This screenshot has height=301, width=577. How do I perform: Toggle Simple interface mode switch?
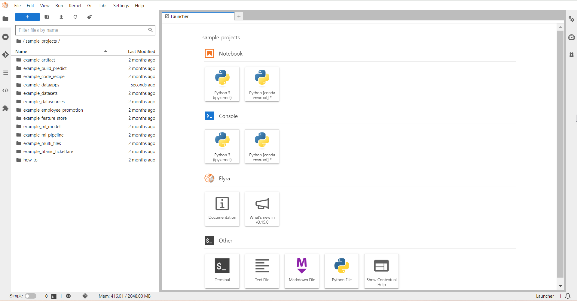coord(30,296)
